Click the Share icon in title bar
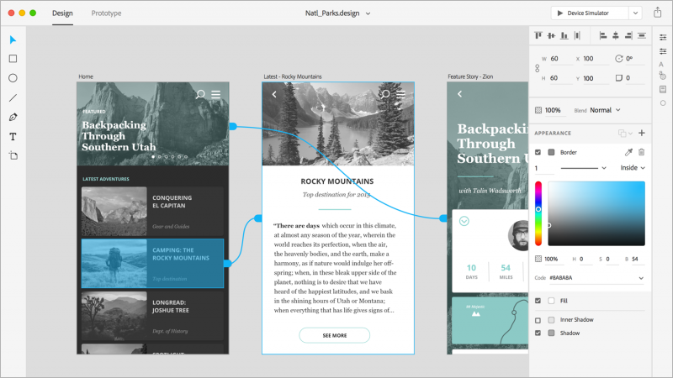 658,13
